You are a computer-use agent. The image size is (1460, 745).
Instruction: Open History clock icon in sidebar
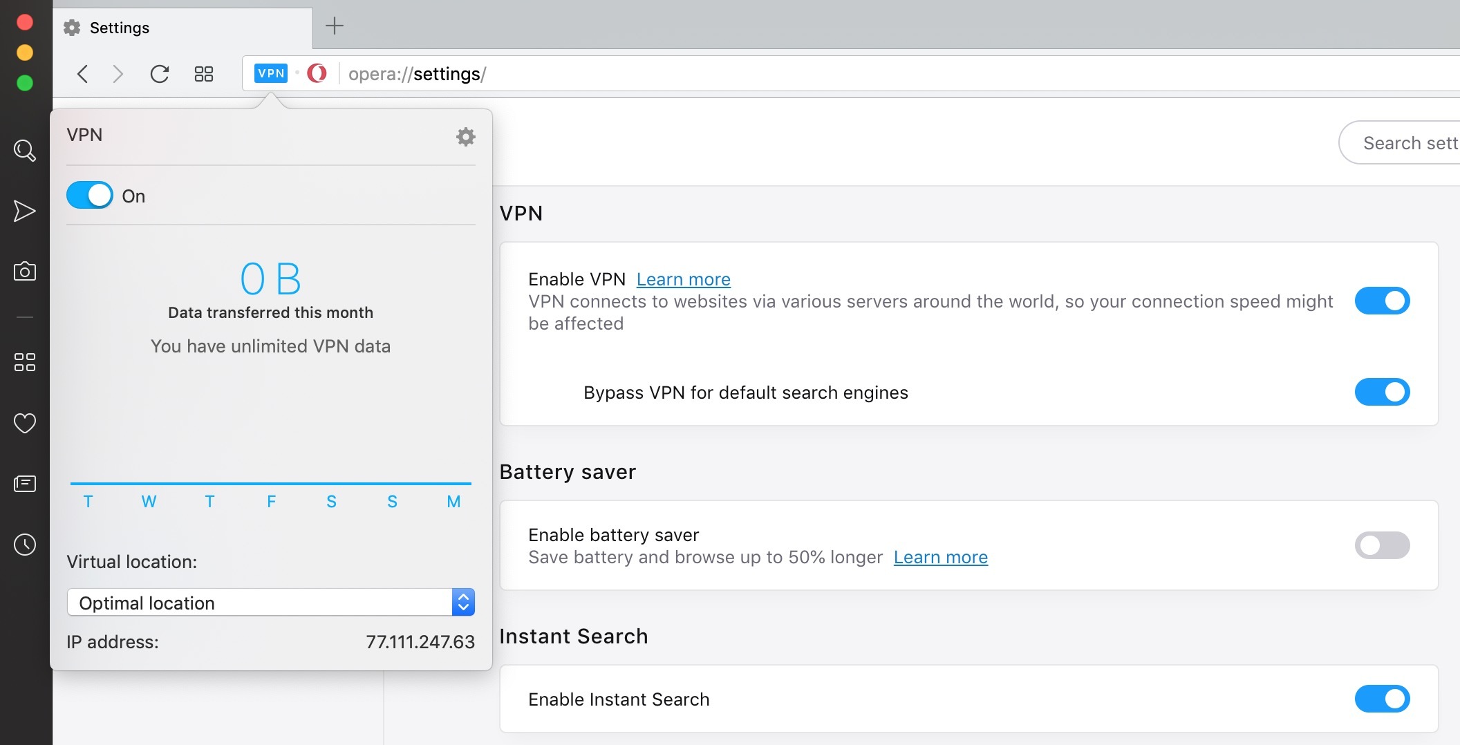[x=25, y=545]
